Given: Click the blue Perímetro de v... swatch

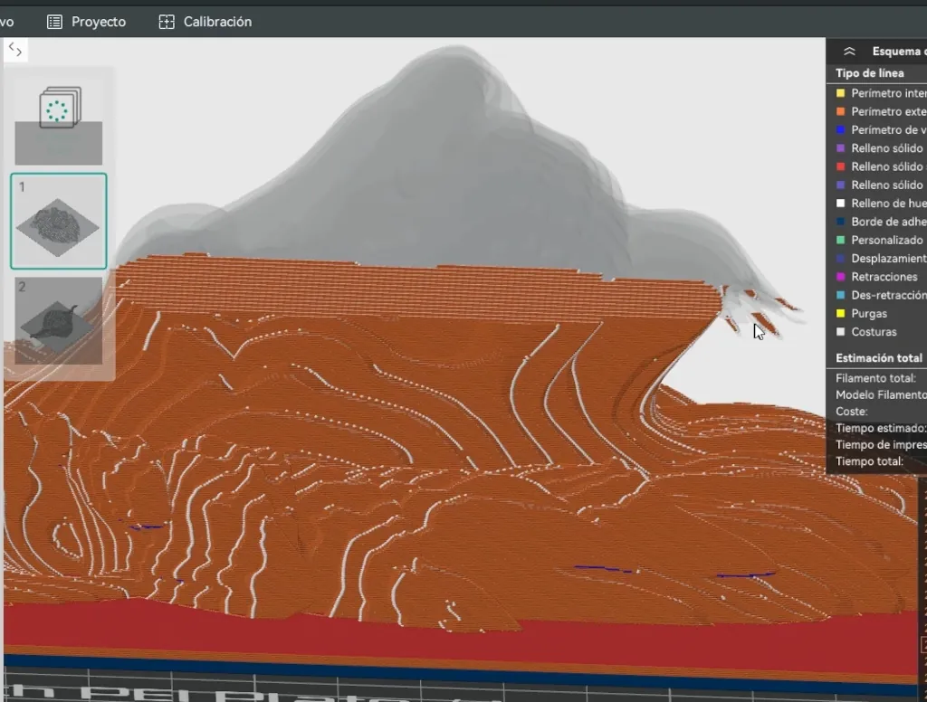Looking at the screenshot, I should point(840,130).
